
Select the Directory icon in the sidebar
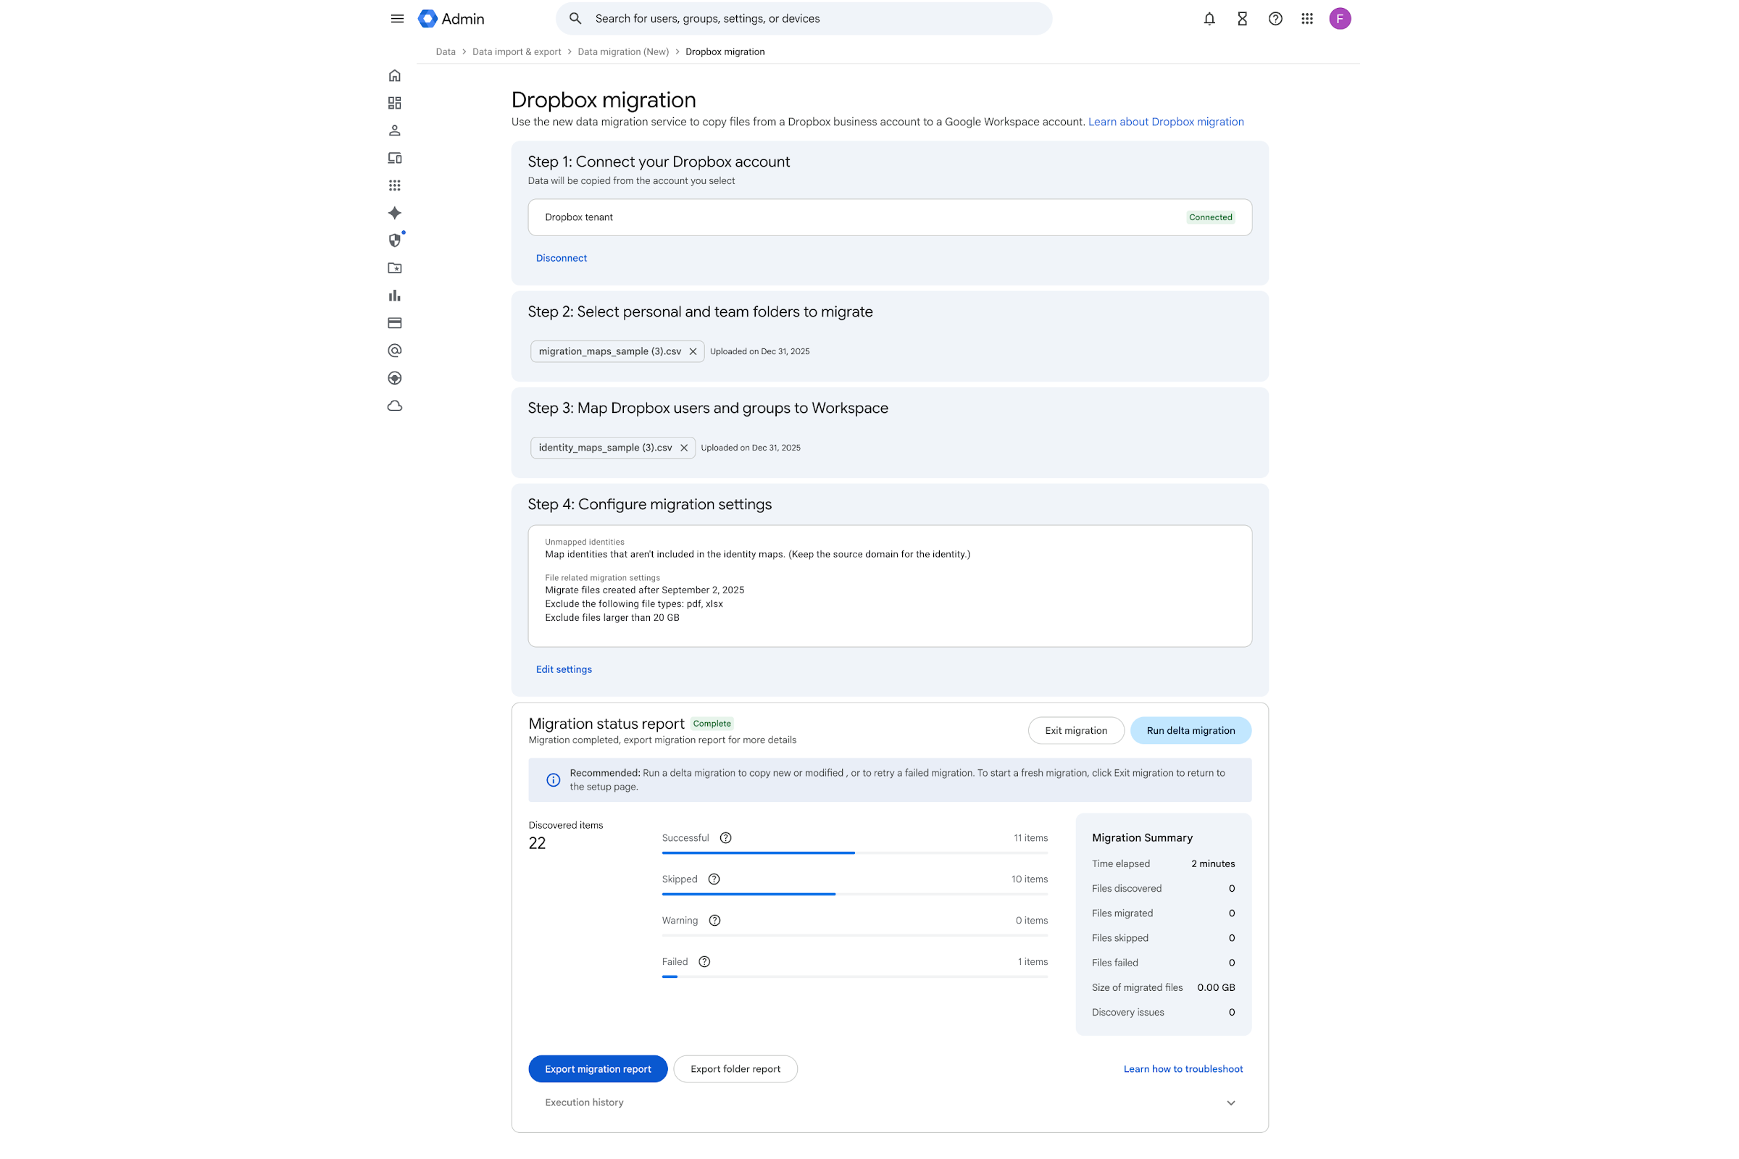[x=395, y=130]
